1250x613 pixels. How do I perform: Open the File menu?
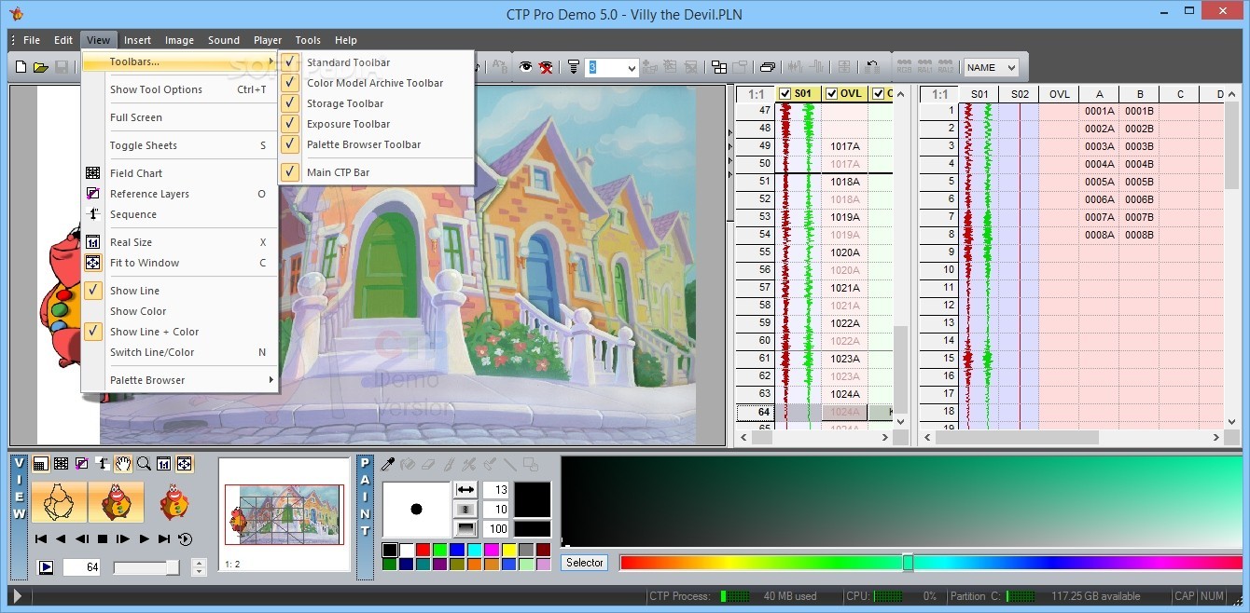(32, 40)
